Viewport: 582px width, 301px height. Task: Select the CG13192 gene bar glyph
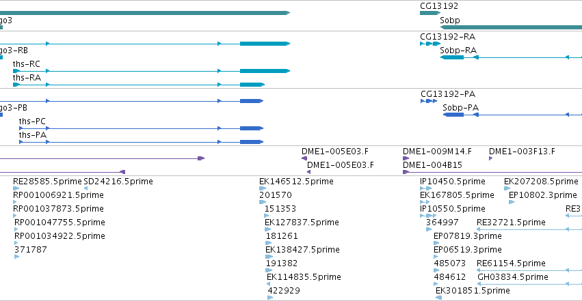click(x=429, y=13)
